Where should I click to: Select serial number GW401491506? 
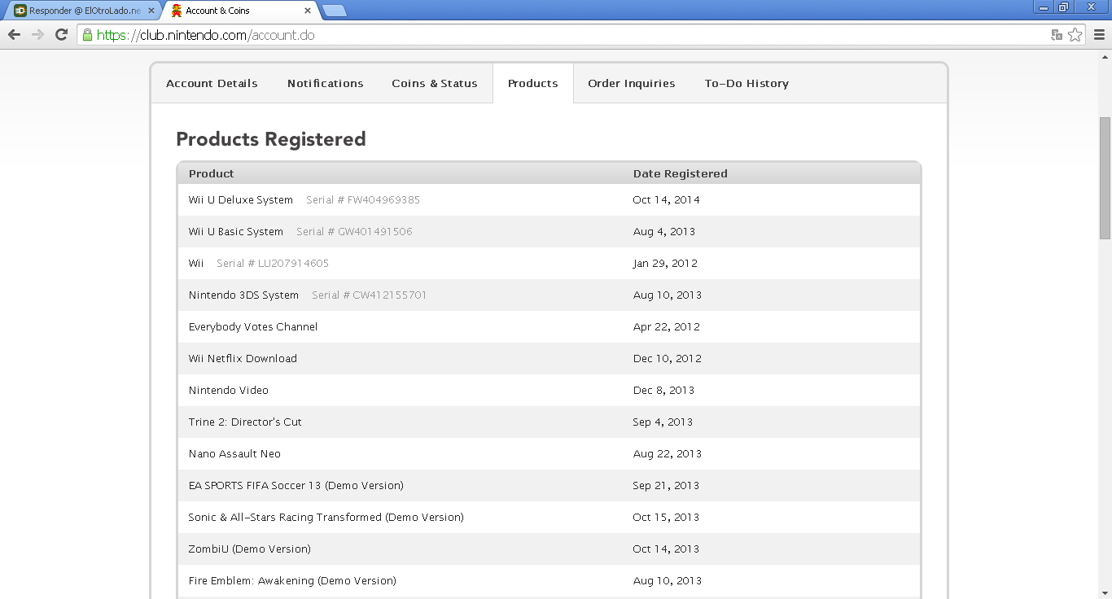point(354,231)
